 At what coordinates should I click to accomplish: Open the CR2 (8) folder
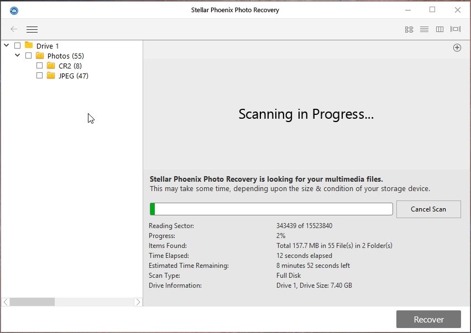pos(70,66)
